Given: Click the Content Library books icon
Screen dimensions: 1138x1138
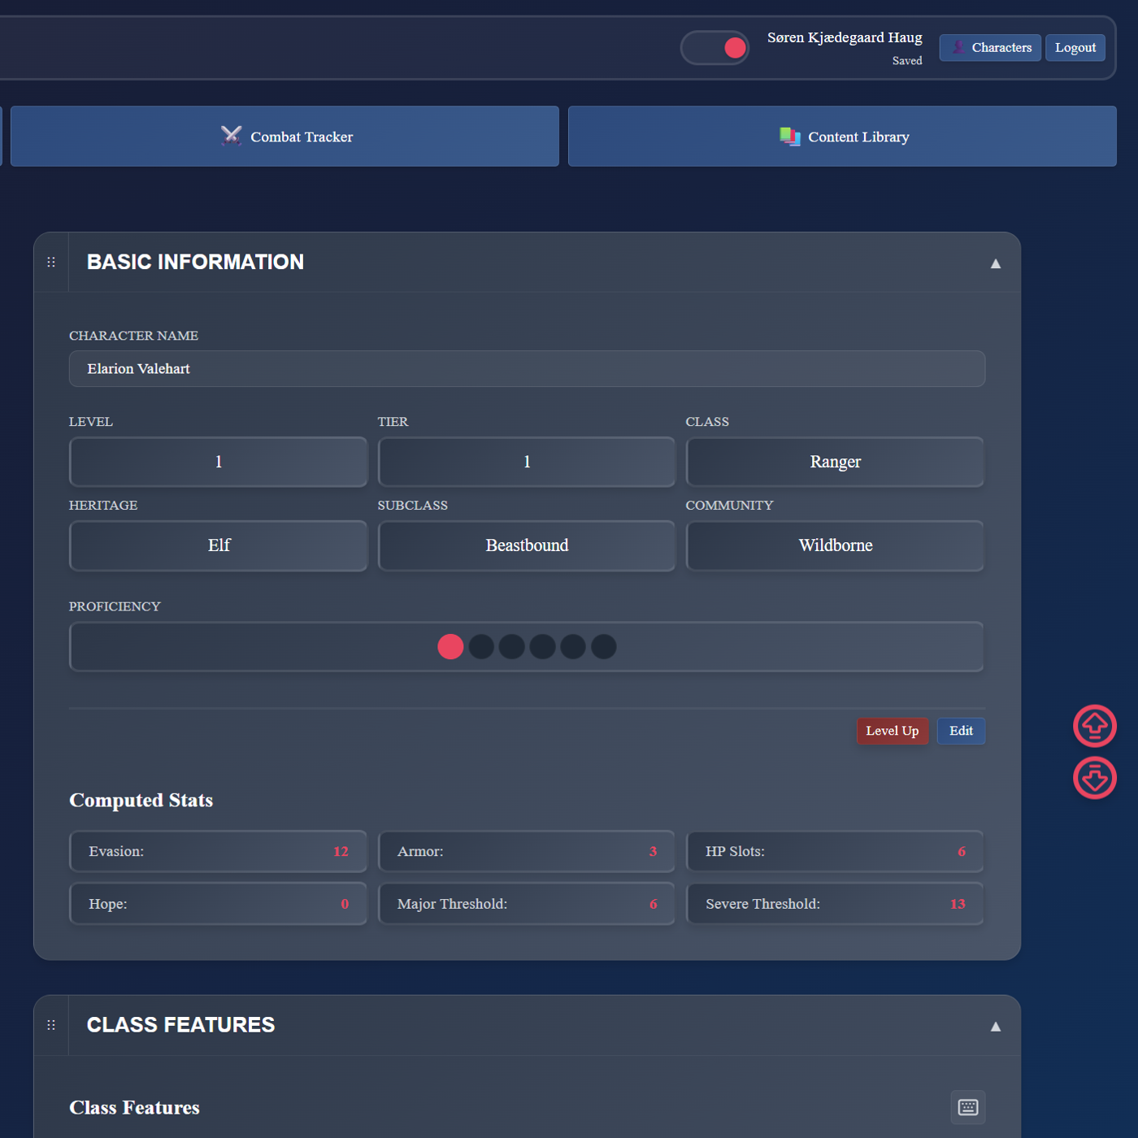Looking at the screenshot, I should click(789, 136).
